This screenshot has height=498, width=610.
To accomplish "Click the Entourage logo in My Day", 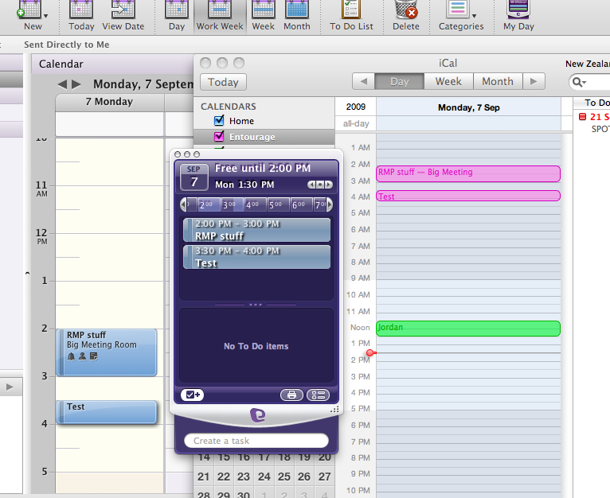I will pos(257,415).
